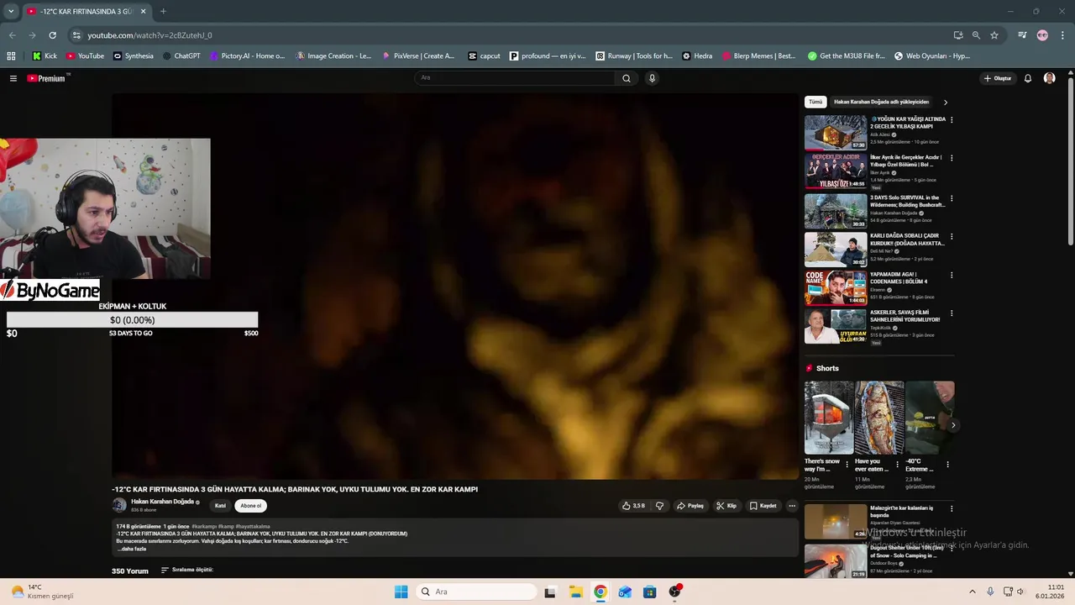
Task: Advance Shorts shelf with next arrow
Action: (x=953, y=425)
